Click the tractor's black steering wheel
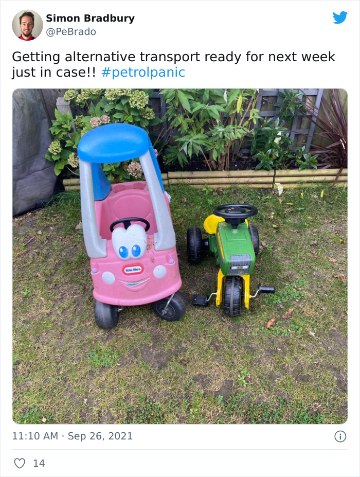Image resolution: width=360 pixels, height=477 pixels. pyautogui.click(x=236, y=211)
